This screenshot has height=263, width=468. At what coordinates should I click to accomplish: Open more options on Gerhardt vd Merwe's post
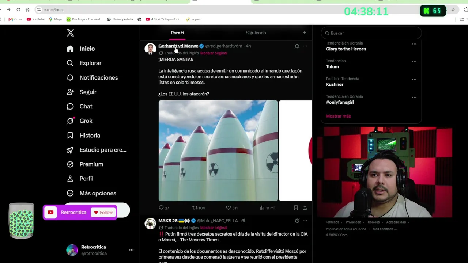point(305,46)
